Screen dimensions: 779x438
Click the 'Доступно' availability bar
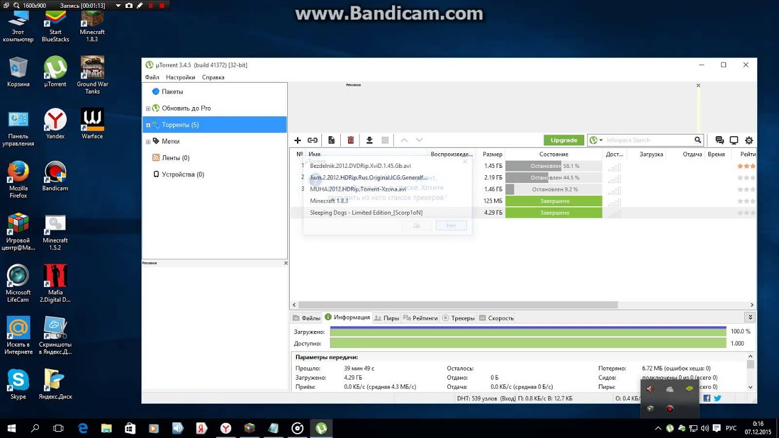coord(528,343)
